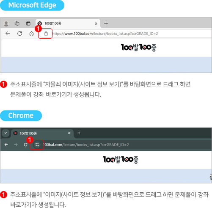Expand the Chrome tab search dropdown

(6, 133)
